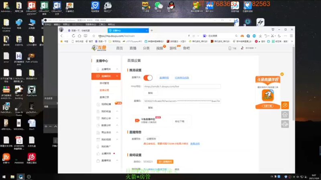
Task: Click the Windows Start button
Action: coord(4,177)
